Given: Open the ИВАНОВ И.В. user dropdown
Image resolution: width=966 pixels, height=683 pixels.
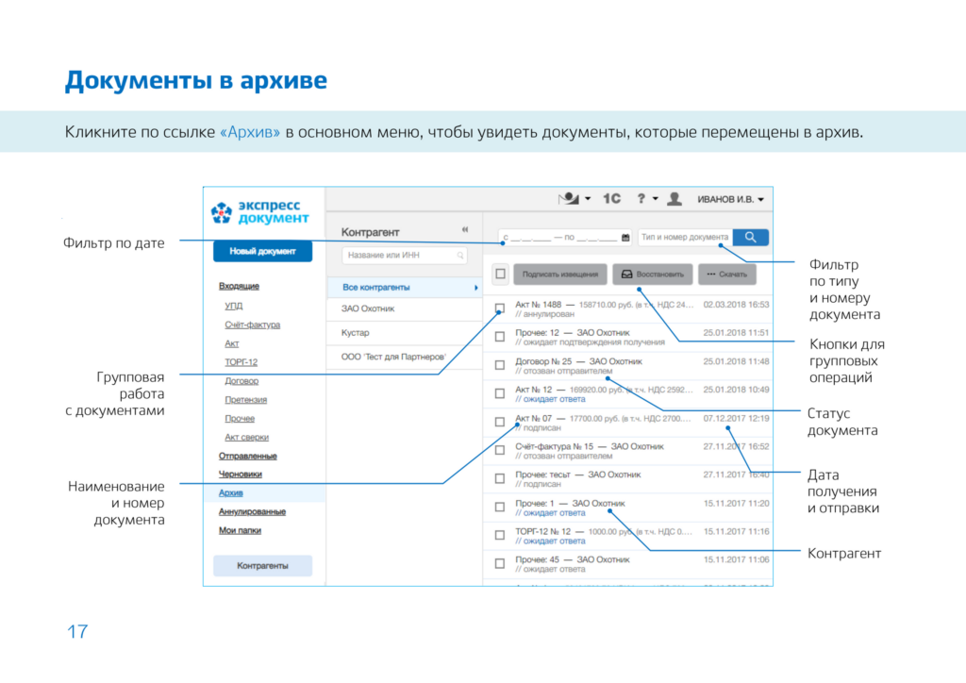Looking at the screenshot, I should 731,199.
